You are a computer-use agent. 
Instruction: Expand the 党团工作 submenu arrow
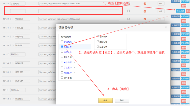(x=74, y=73)
